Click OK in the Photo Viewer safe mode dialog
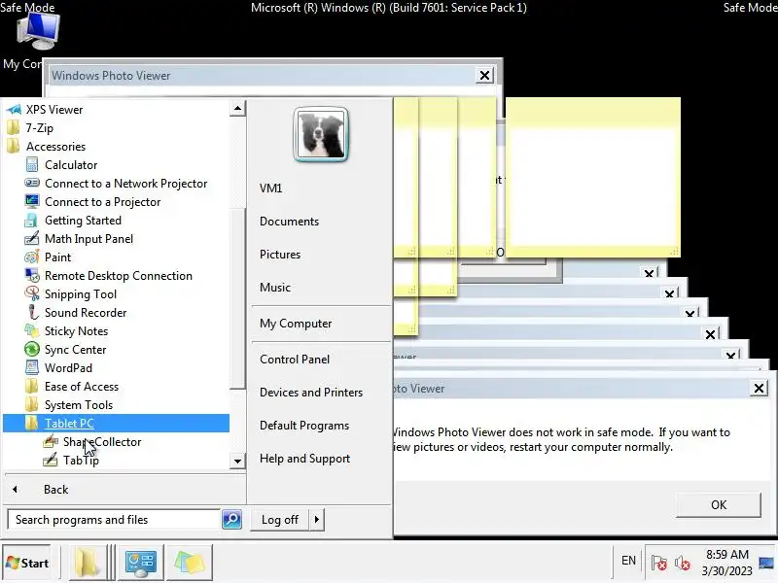 click(718, 504)
